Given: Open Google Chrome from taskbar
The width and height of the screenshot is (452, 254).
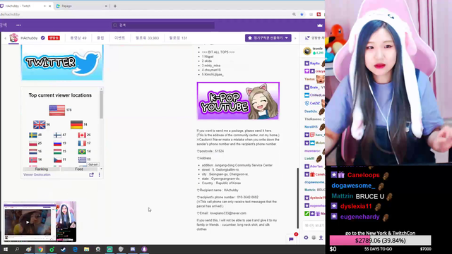Looking at the screenshot, I should [40, 249].
